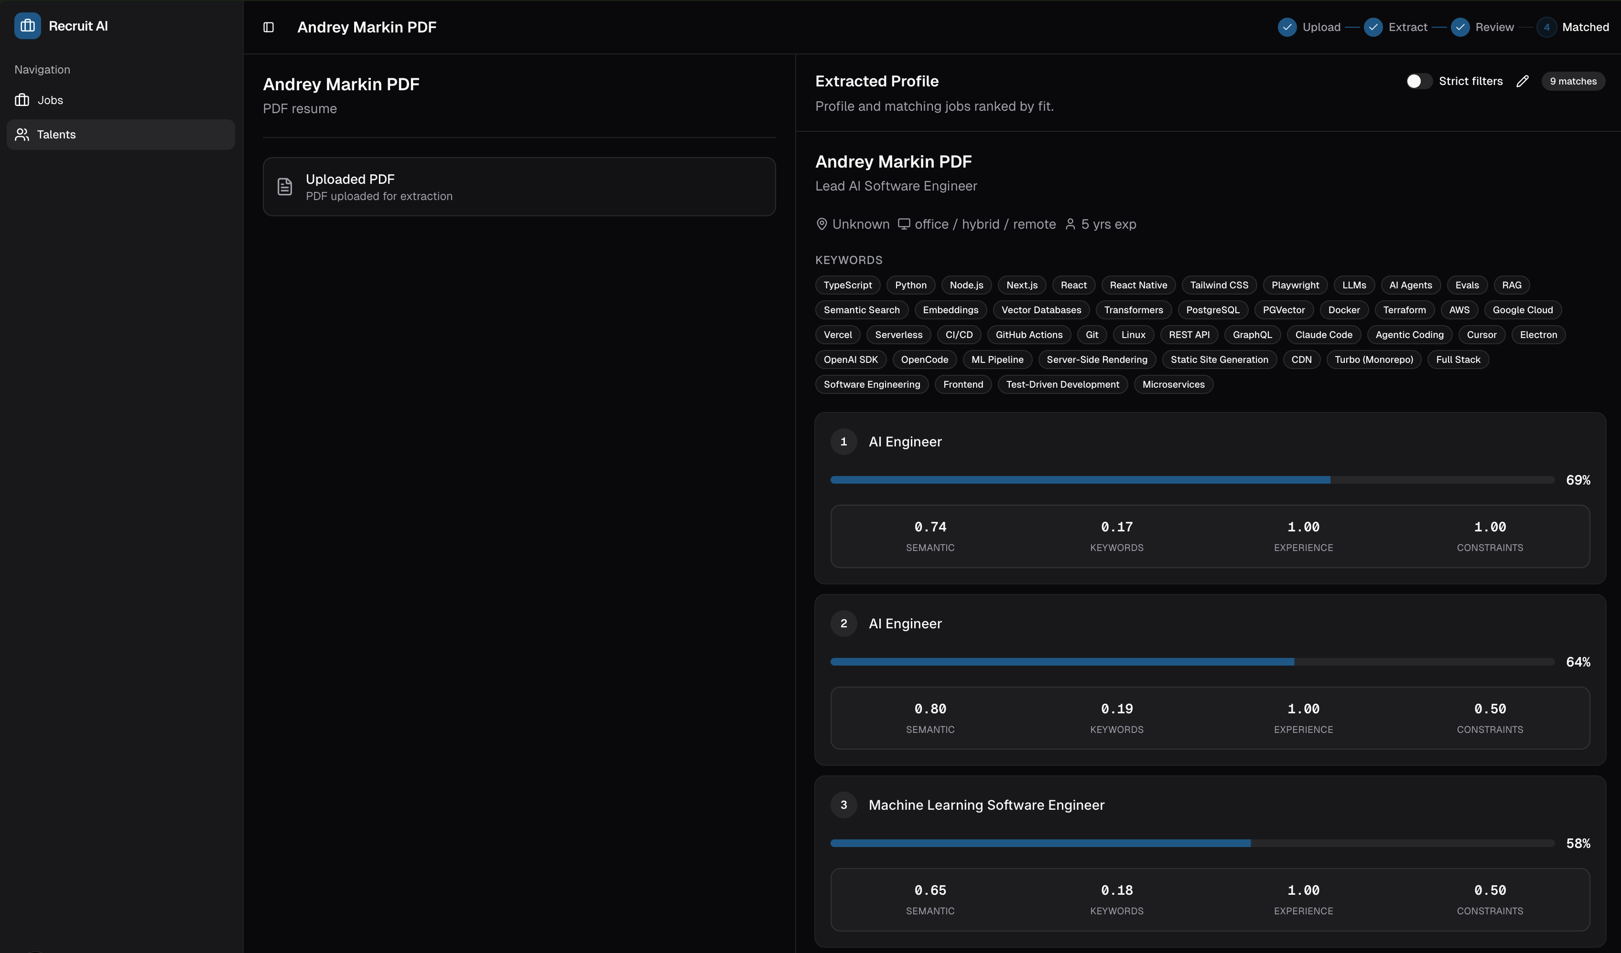The height and width of the screenshot is (953, 1621).
Task: Click the location pin icon next to Unknown
Action: click(x=821, y=223)
